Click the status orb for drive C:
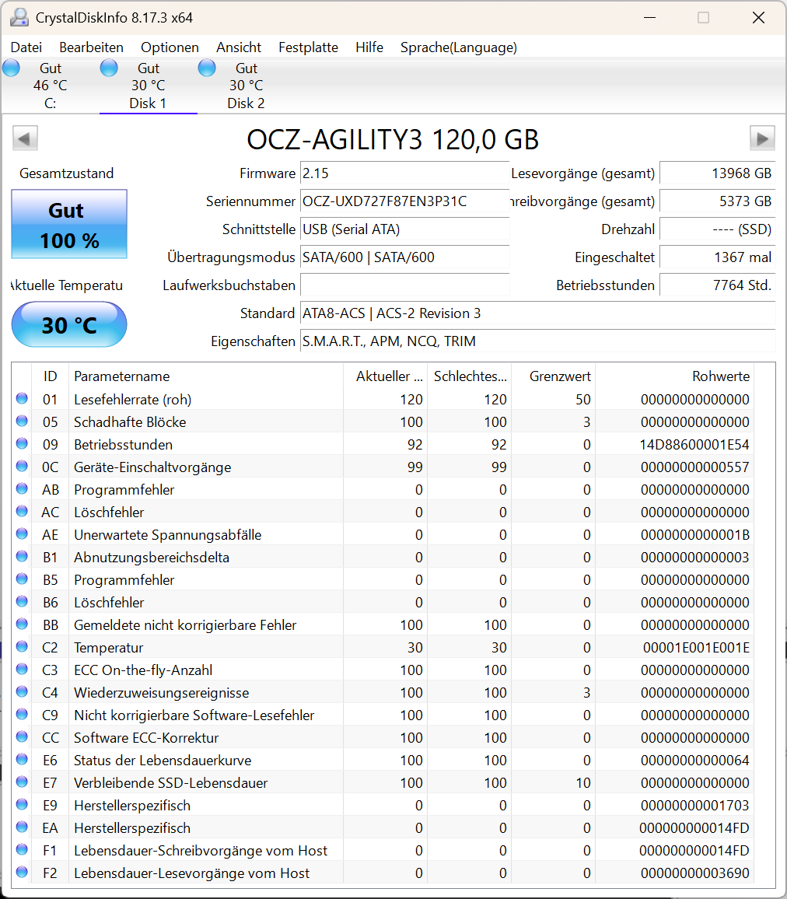Screen dimensions: 787x899 [12, 68]
